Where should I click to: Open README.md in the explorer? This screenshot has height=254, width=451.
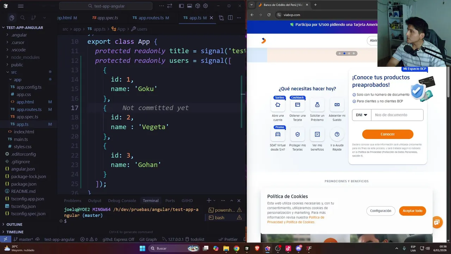(x=23, y=191)
